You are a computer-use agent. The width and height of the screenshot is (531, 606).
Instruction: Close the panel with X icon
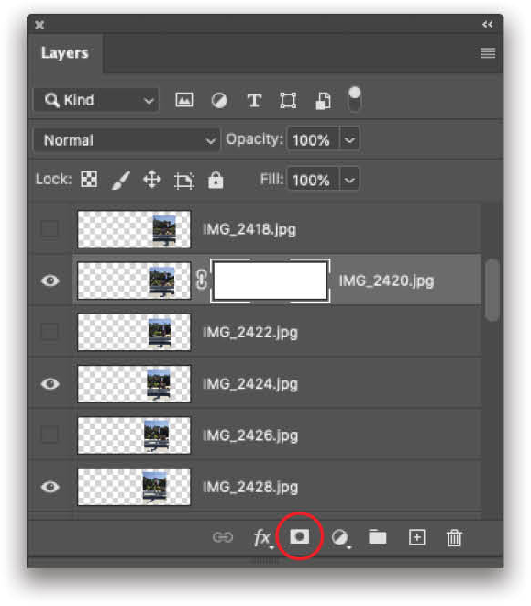(39, 25)
